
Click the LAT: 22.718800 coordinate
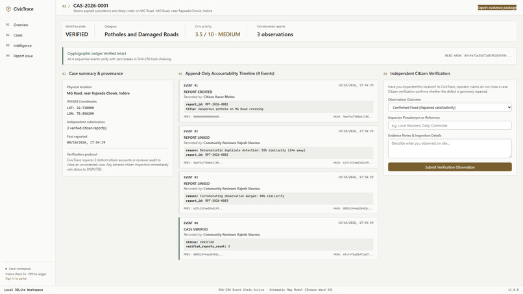click(80, 108)
